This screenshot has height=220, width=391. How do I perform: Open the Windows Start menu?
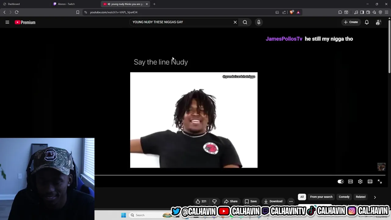click(123, 215)
